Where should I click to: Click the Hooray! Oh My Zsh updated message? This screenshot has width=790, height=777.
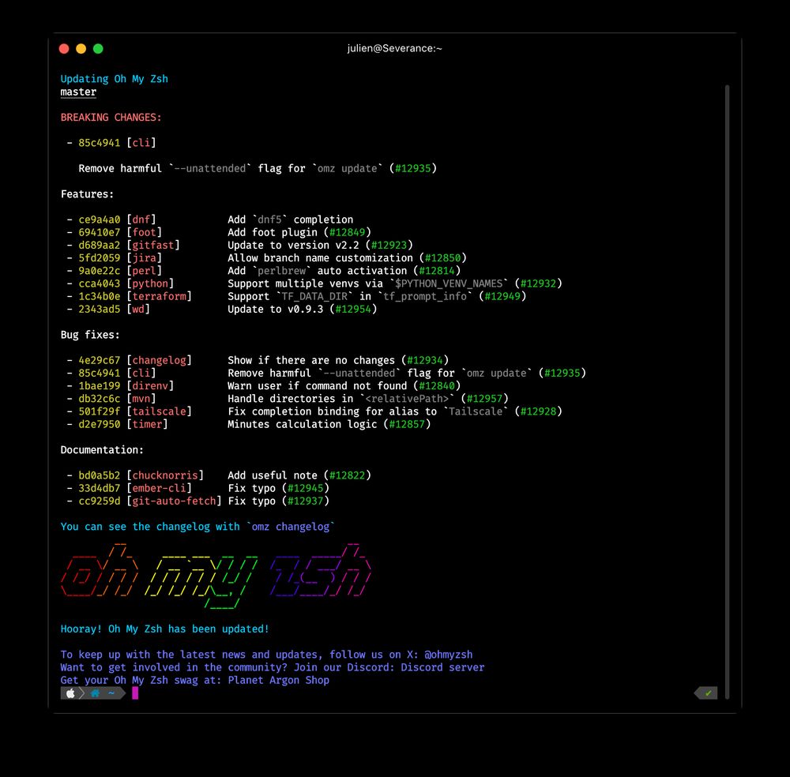(165, 629)
